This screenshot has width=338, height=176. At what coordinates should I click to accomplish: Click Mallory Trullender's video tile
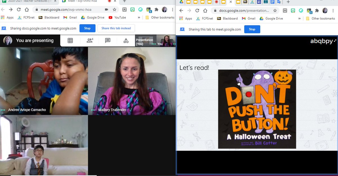point(132,81)
